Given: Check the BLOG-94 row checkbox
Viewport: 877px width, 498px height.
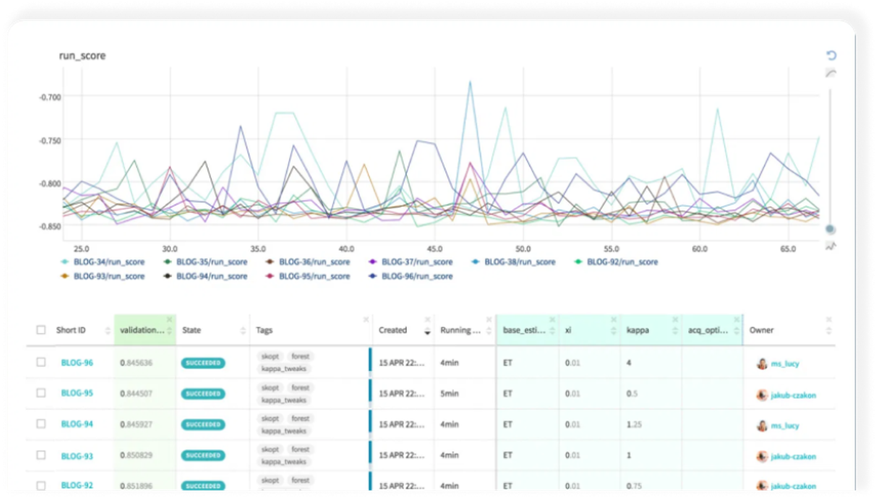Looking at the screenshot, I should coord(41,424).
